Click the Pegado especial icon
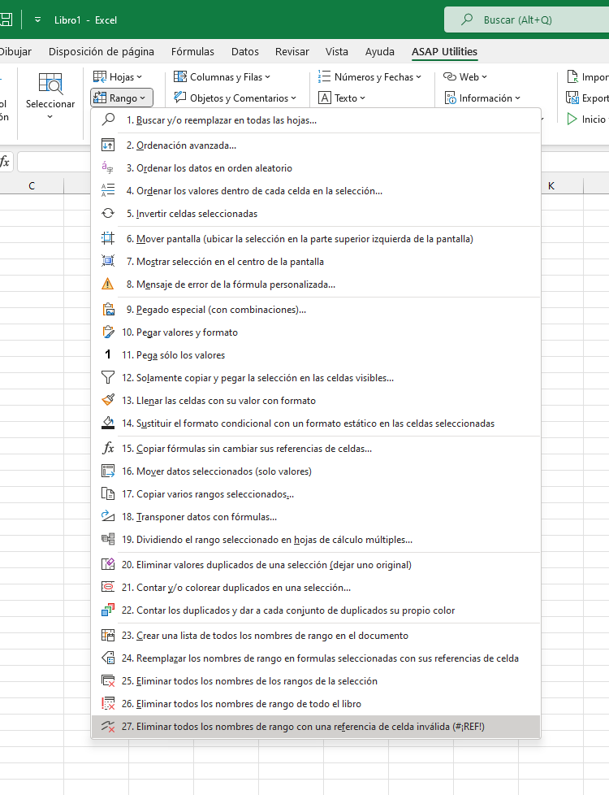The width and height of the screenshot is (609, 795). [x=108, y=309]
